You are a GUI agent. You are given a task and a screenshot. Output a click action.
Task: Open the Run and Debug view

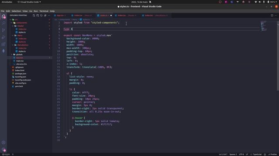point(3,37)
